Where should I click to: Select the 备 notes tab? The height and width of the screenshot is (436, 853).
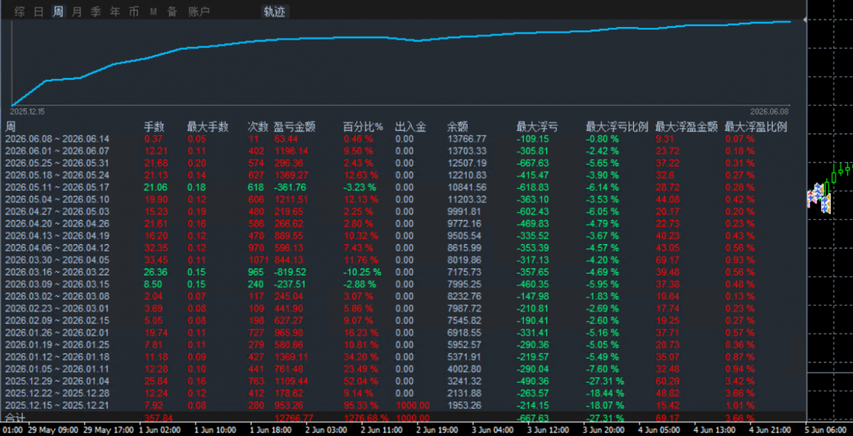172,11
